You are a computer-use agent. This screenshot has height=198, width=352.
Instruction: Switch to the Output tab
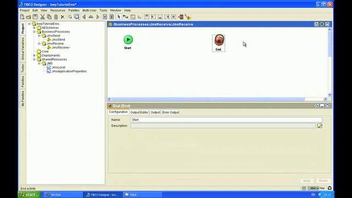(x=155, y=112)
